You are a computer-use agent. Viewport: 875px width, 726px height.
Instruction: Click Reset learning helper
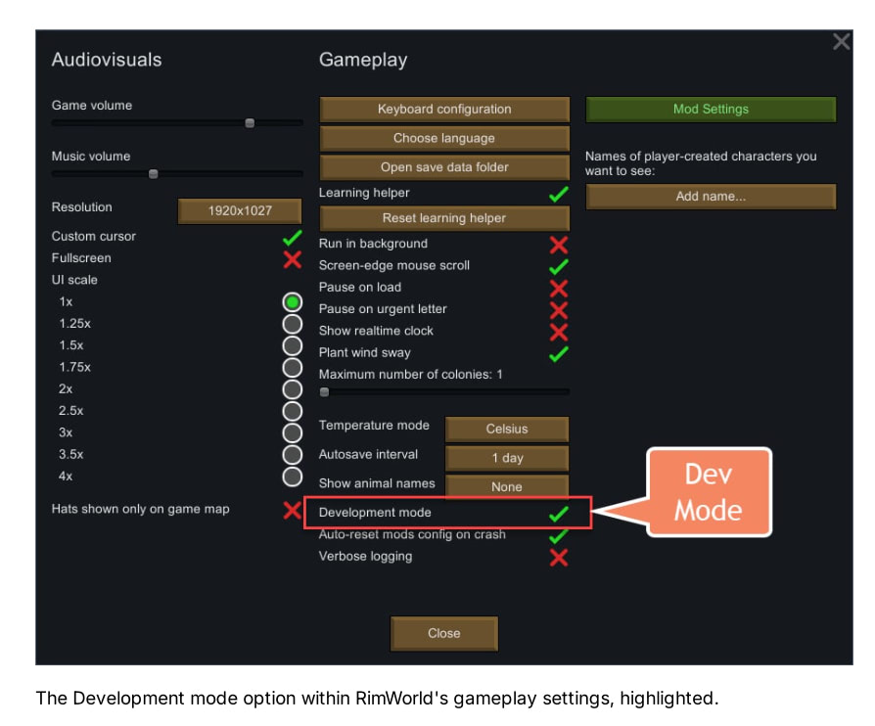pos(444,218)
